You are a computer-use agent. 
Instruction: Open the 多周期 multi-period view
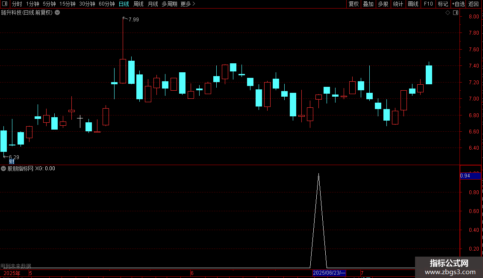coord(169,4)
